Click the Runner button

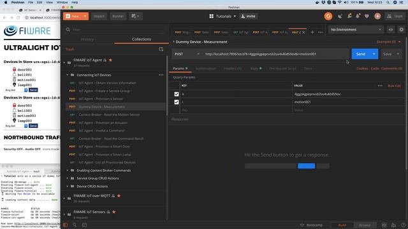(117, 16)
